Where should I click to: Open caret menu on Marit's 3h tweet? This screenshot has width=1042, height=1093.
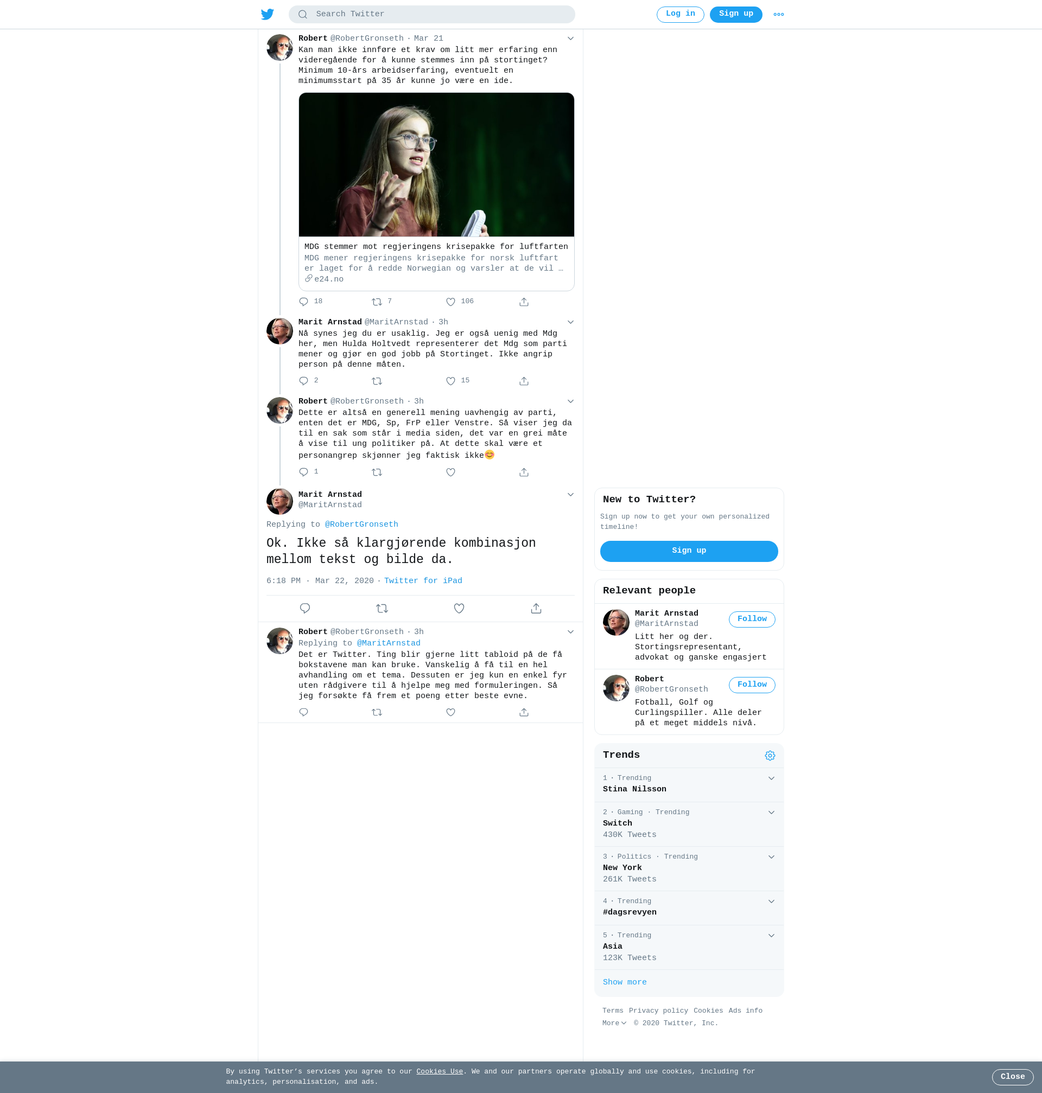click(570, 322)
